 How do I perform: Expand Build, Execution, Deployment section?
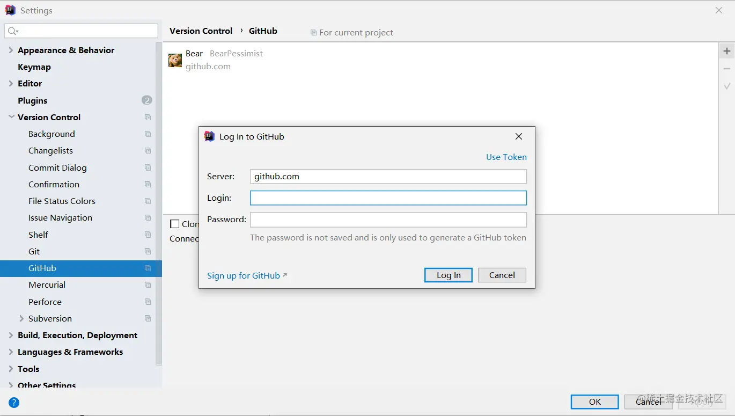(11, 335)
